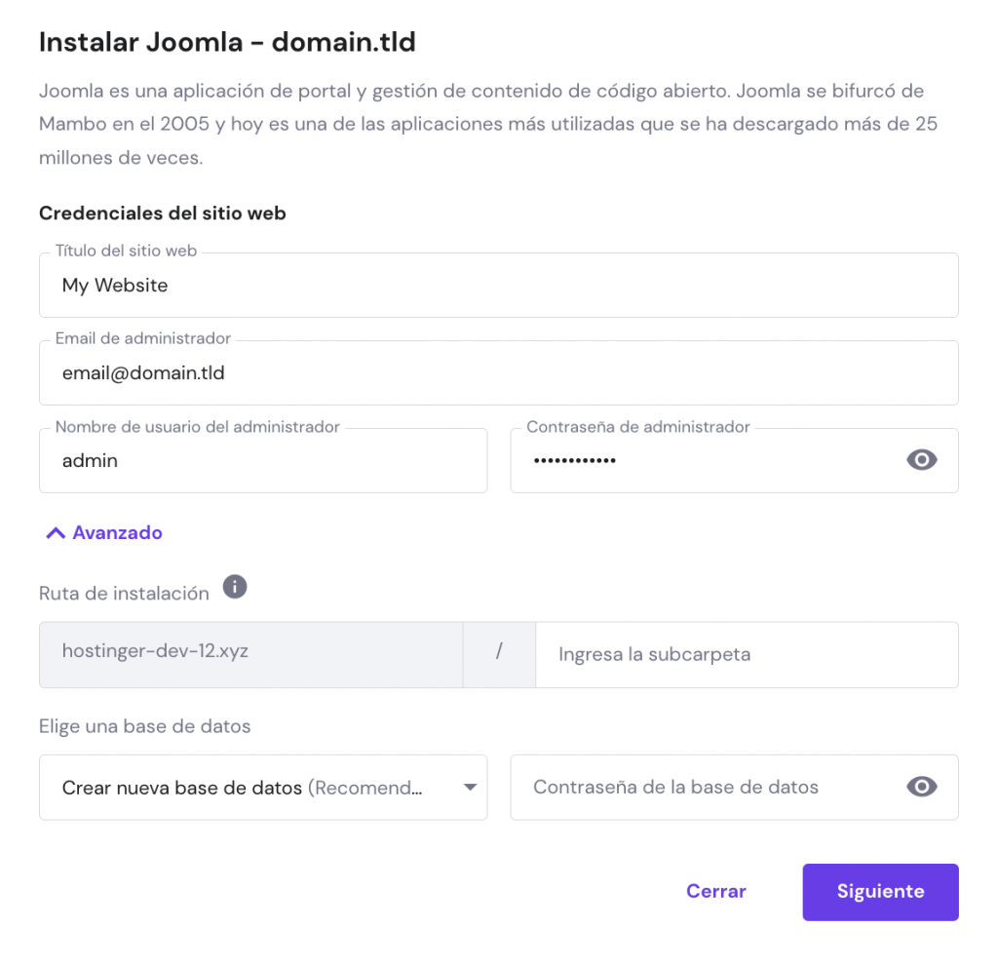Select the admin username field
Screen dimensions: 998x967
(x=263, y=460)
